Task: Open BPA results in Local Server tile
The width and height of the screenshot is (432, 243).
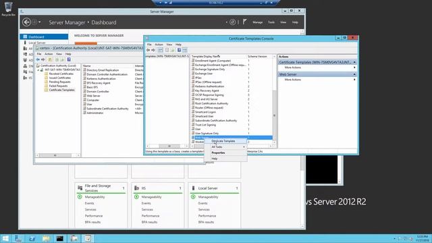Action: 206,222
